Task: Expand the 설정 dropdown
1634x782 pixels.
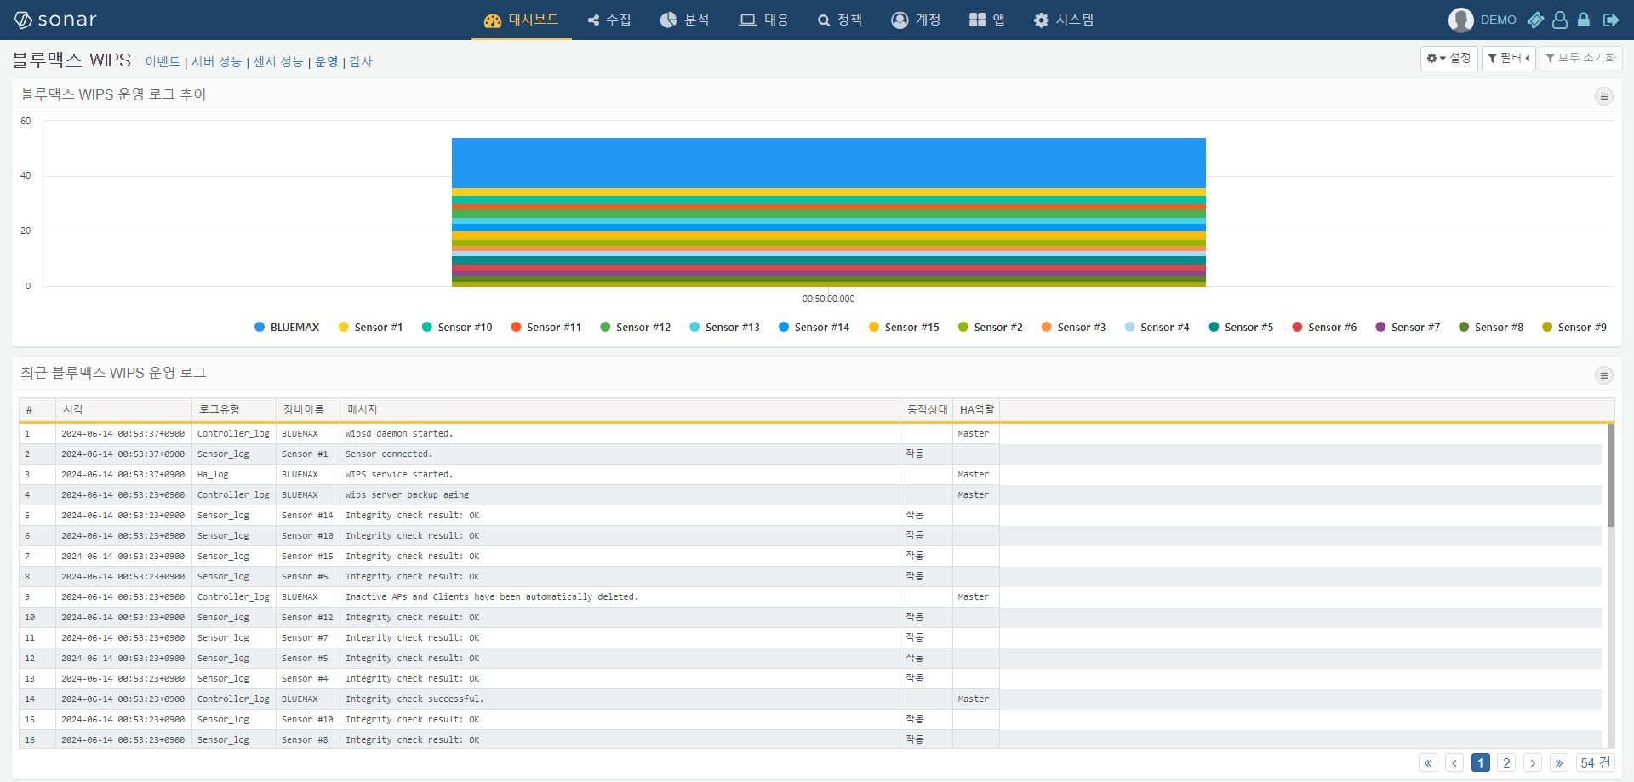Action: [1448, 58]
